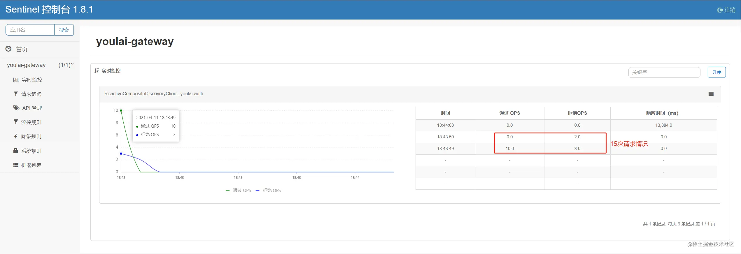Click the logout icon labeled 注销
The image size is (741, 254).
click(x=720, y=10)
